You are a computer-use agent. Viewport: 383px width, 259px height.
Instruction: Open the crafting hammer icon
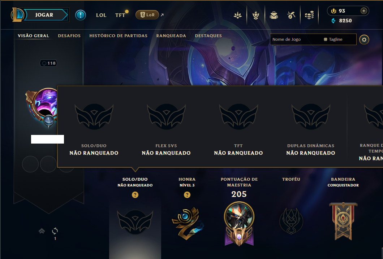click(x=291, y=16)
